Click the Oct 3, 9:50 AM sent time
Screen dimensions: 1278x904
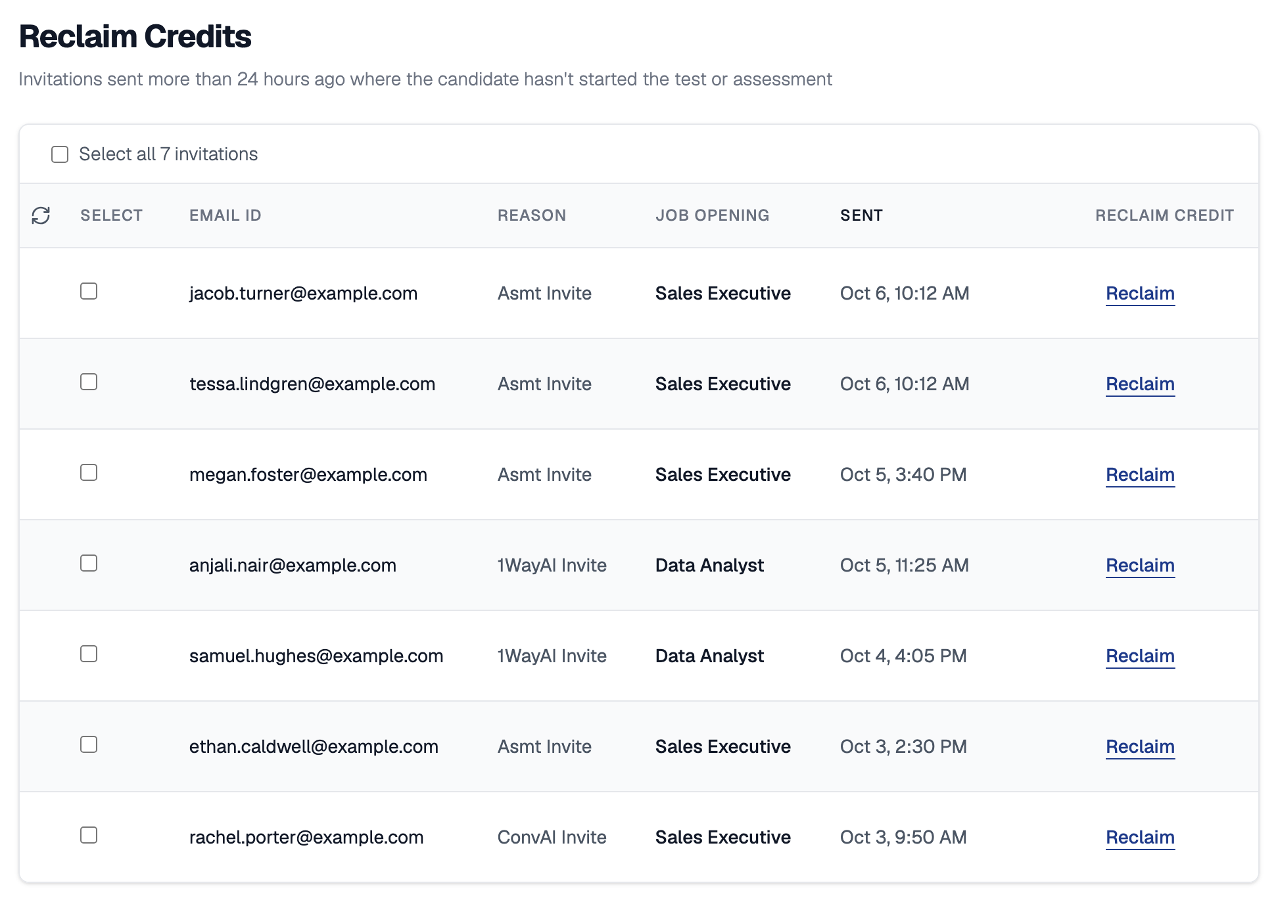click(x=903, y=837)
